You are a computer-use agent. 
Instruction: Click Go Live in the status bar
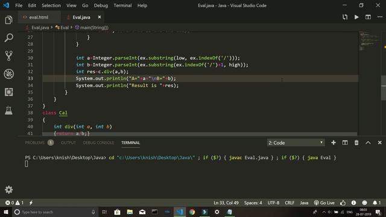324,203
